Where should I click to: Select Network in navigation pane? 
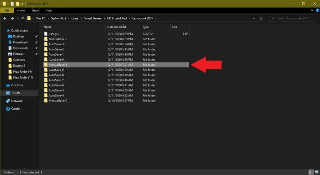tap(17, 101)
